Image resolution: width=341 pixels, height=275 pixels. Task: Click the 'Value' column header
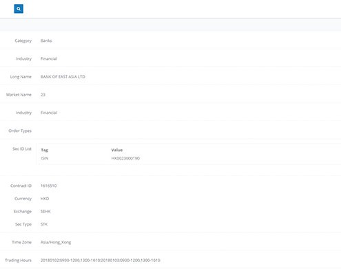coord(117,150)
